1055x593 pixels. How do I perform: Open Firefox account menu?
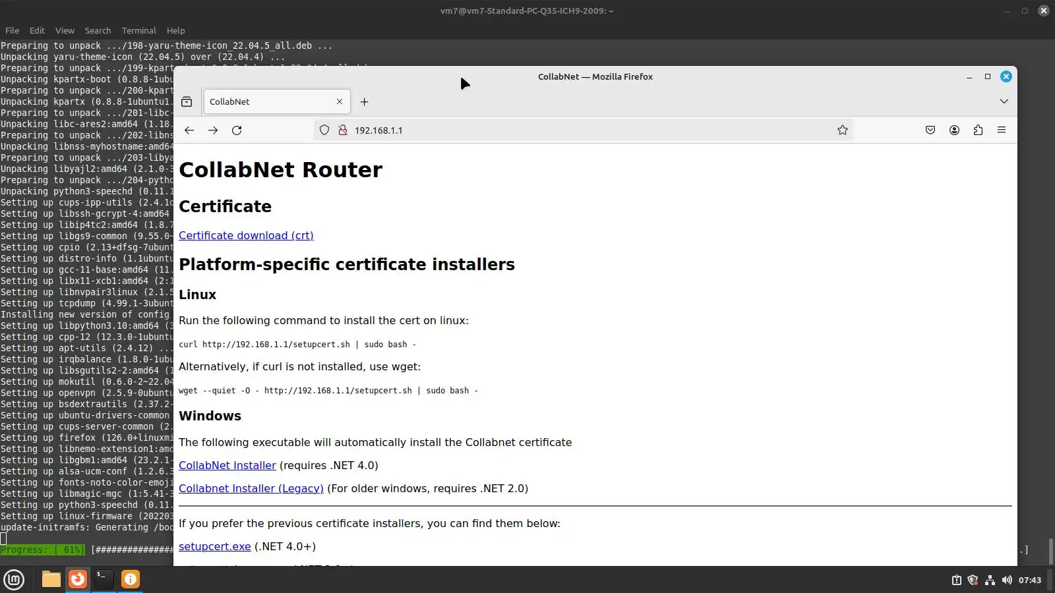point(954,130)
